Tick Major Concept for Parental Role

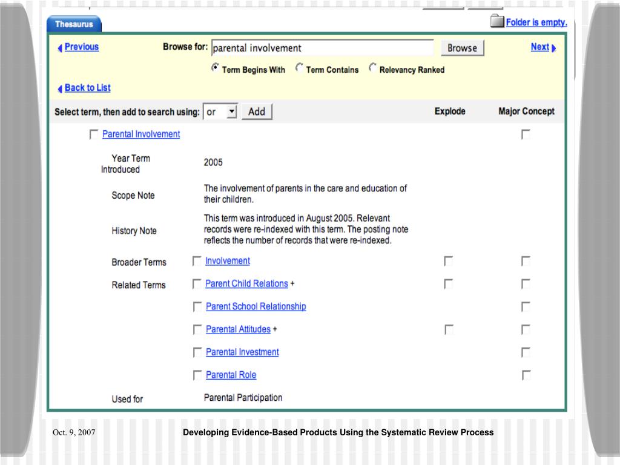click(x=526, y=375)
